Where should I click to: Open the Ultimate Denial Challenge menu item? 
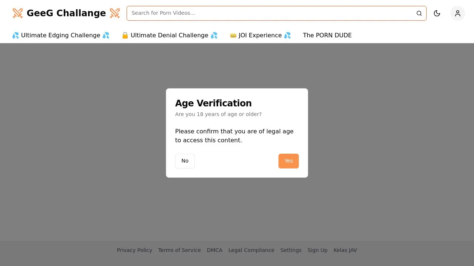pos(170,35)
